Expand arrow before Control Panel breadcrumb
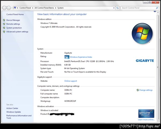 click(x=18, y=8)
